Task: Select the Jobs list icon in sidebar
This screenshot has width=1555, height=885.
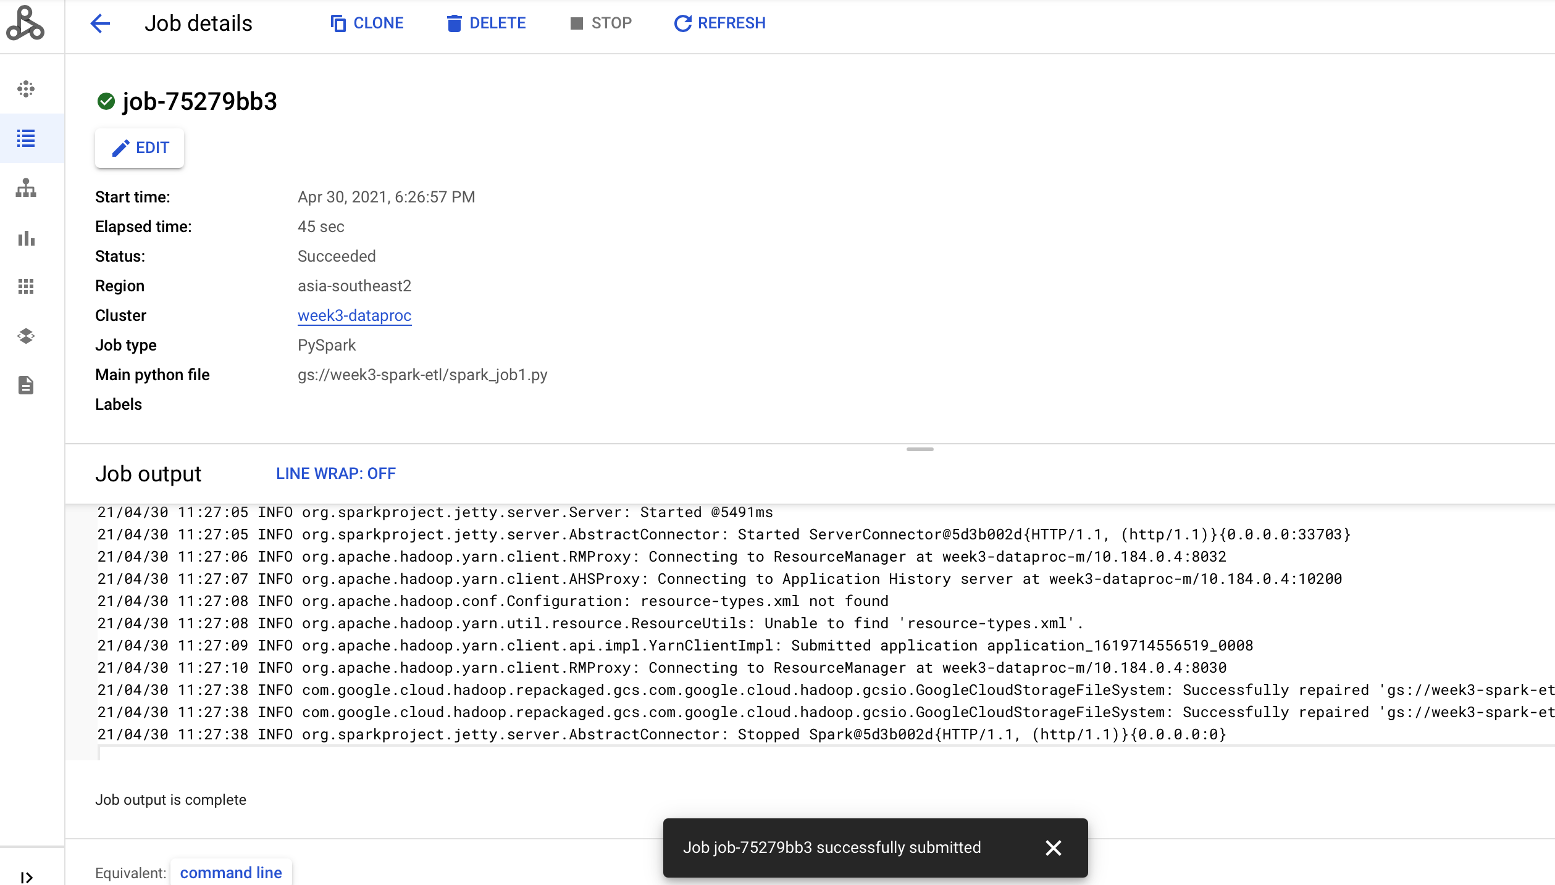Action: [x=25, y=138]
